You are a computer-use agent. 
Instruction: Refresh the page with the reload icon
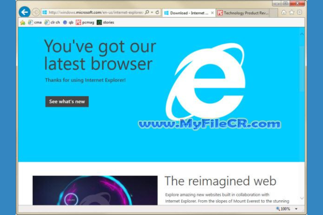(157, 13)
